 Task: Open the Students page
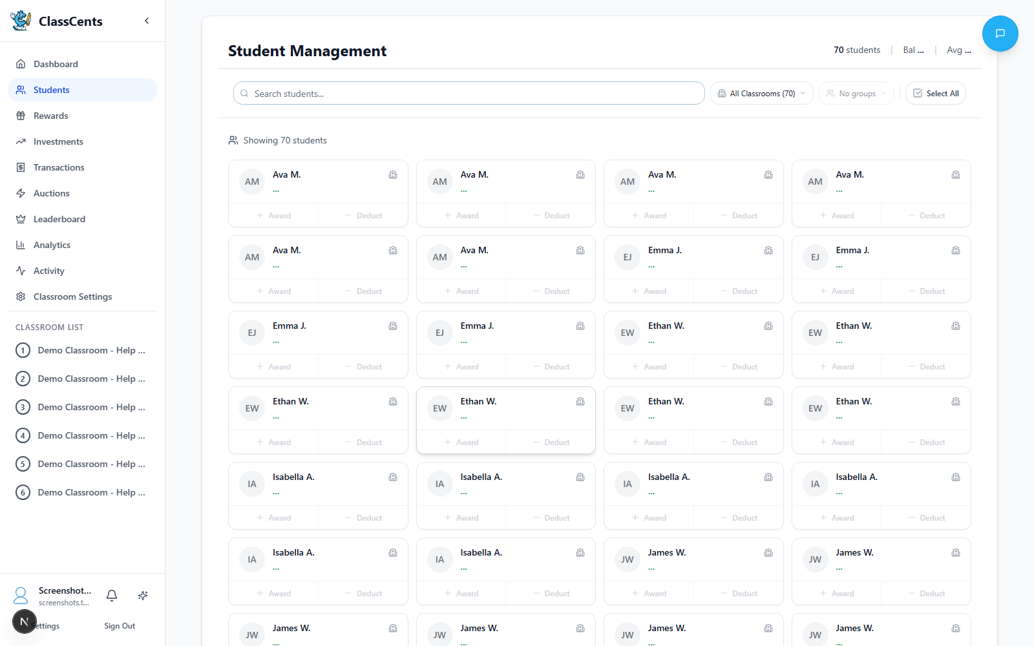(82, 90)
